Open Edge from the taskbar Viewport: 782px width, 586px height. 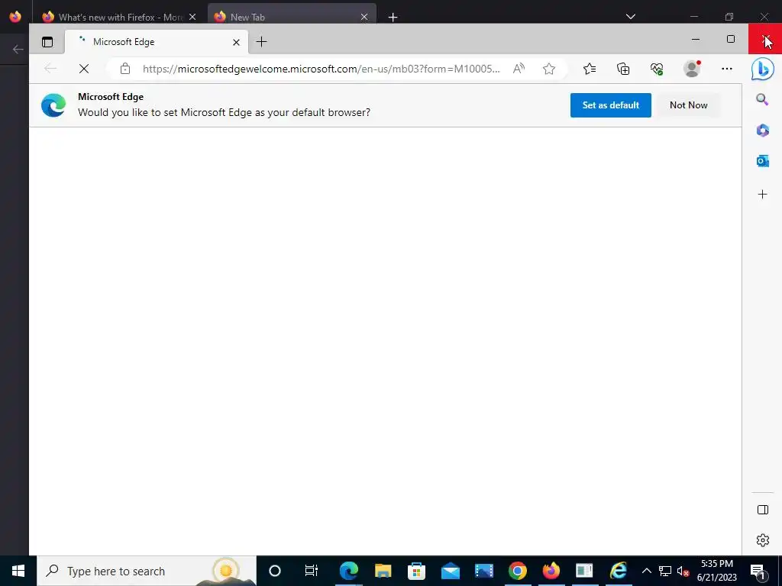click(348, 571)
